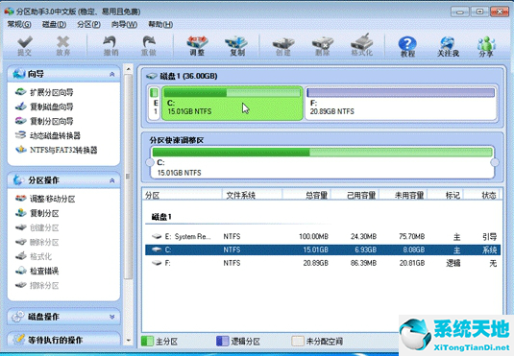Choose 检查错误 in partition operations
Image resolution: width=514 pixels, height=356 pixels.
(37, 271)
